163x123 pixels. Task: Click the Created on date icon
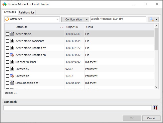(x=12, y=76)
